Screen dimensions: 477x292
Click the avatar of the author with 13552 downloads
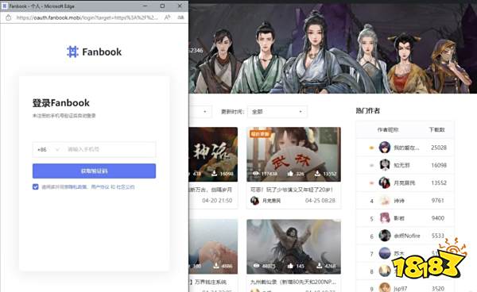[x=385, y=182]
